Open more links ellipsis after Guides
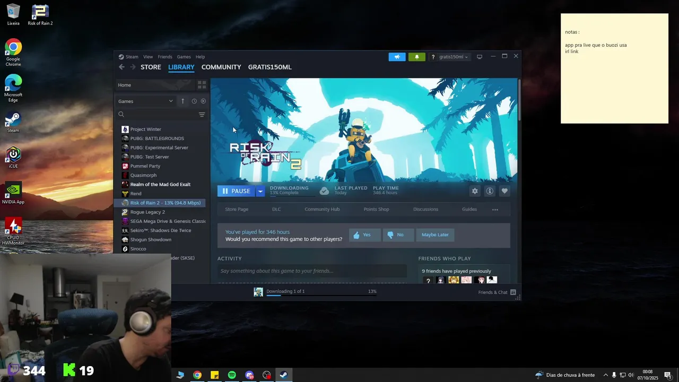The width and height of the screenshot is (679, 382). [x=495, y=210]
